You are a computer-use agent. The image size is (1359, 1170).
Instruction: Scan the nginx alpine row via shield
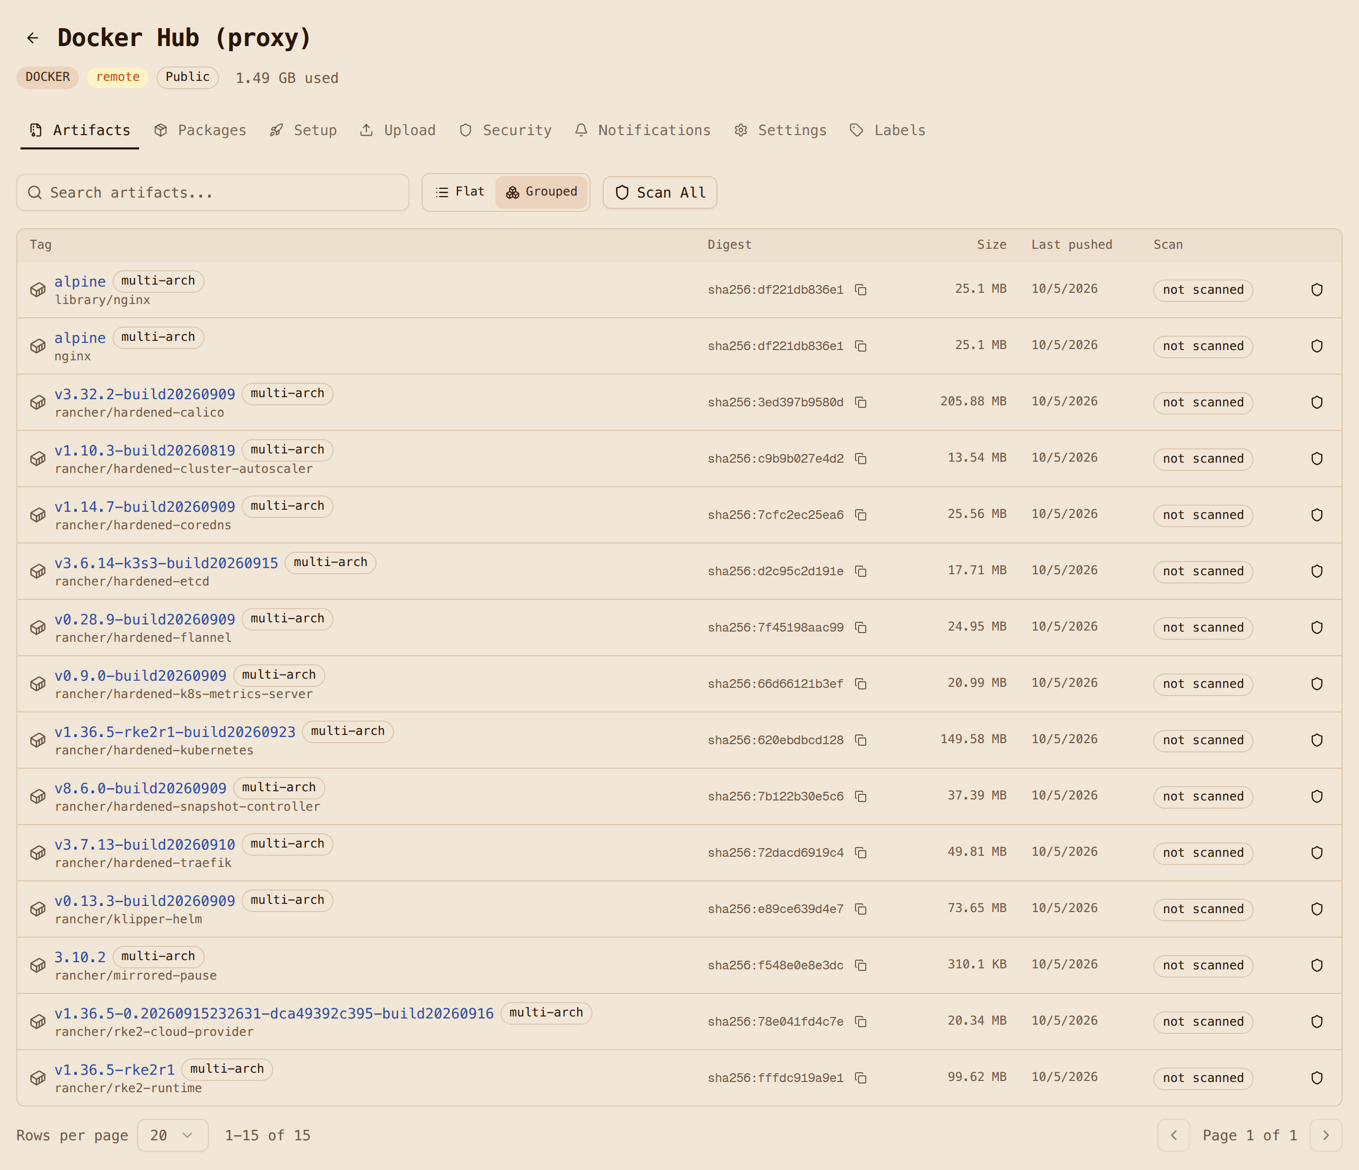pos(1317,346)
